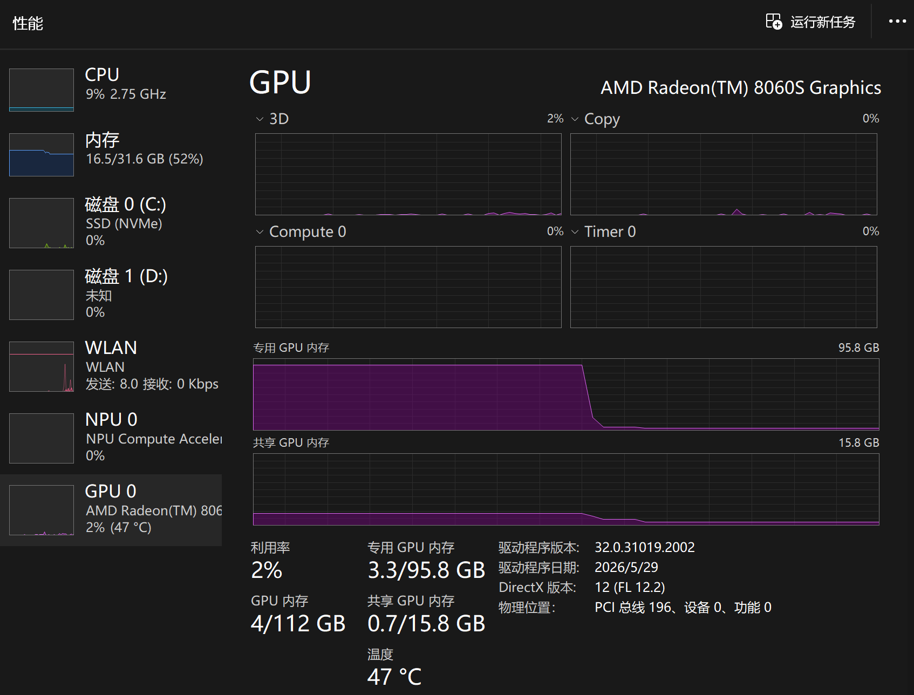Viewport: 914px width, 695px height.
Task: Click the 发送: 8.0 接收: 0 Kbps text
Action: 152,384
